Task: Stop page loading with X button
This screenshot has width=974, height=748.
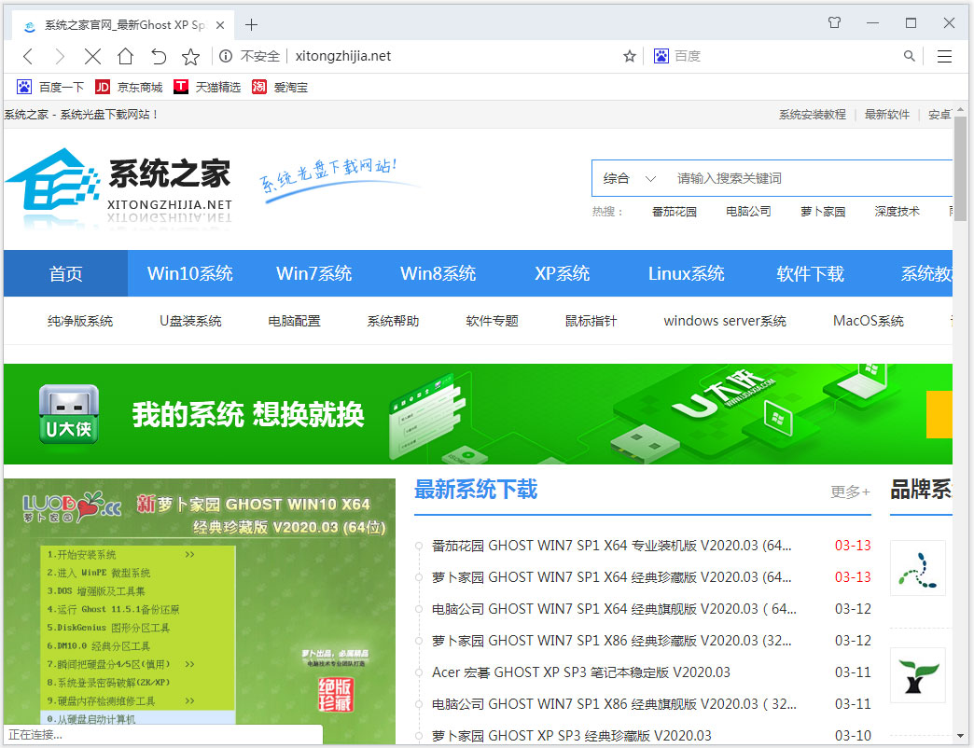Action: click(x=92, y=57)
